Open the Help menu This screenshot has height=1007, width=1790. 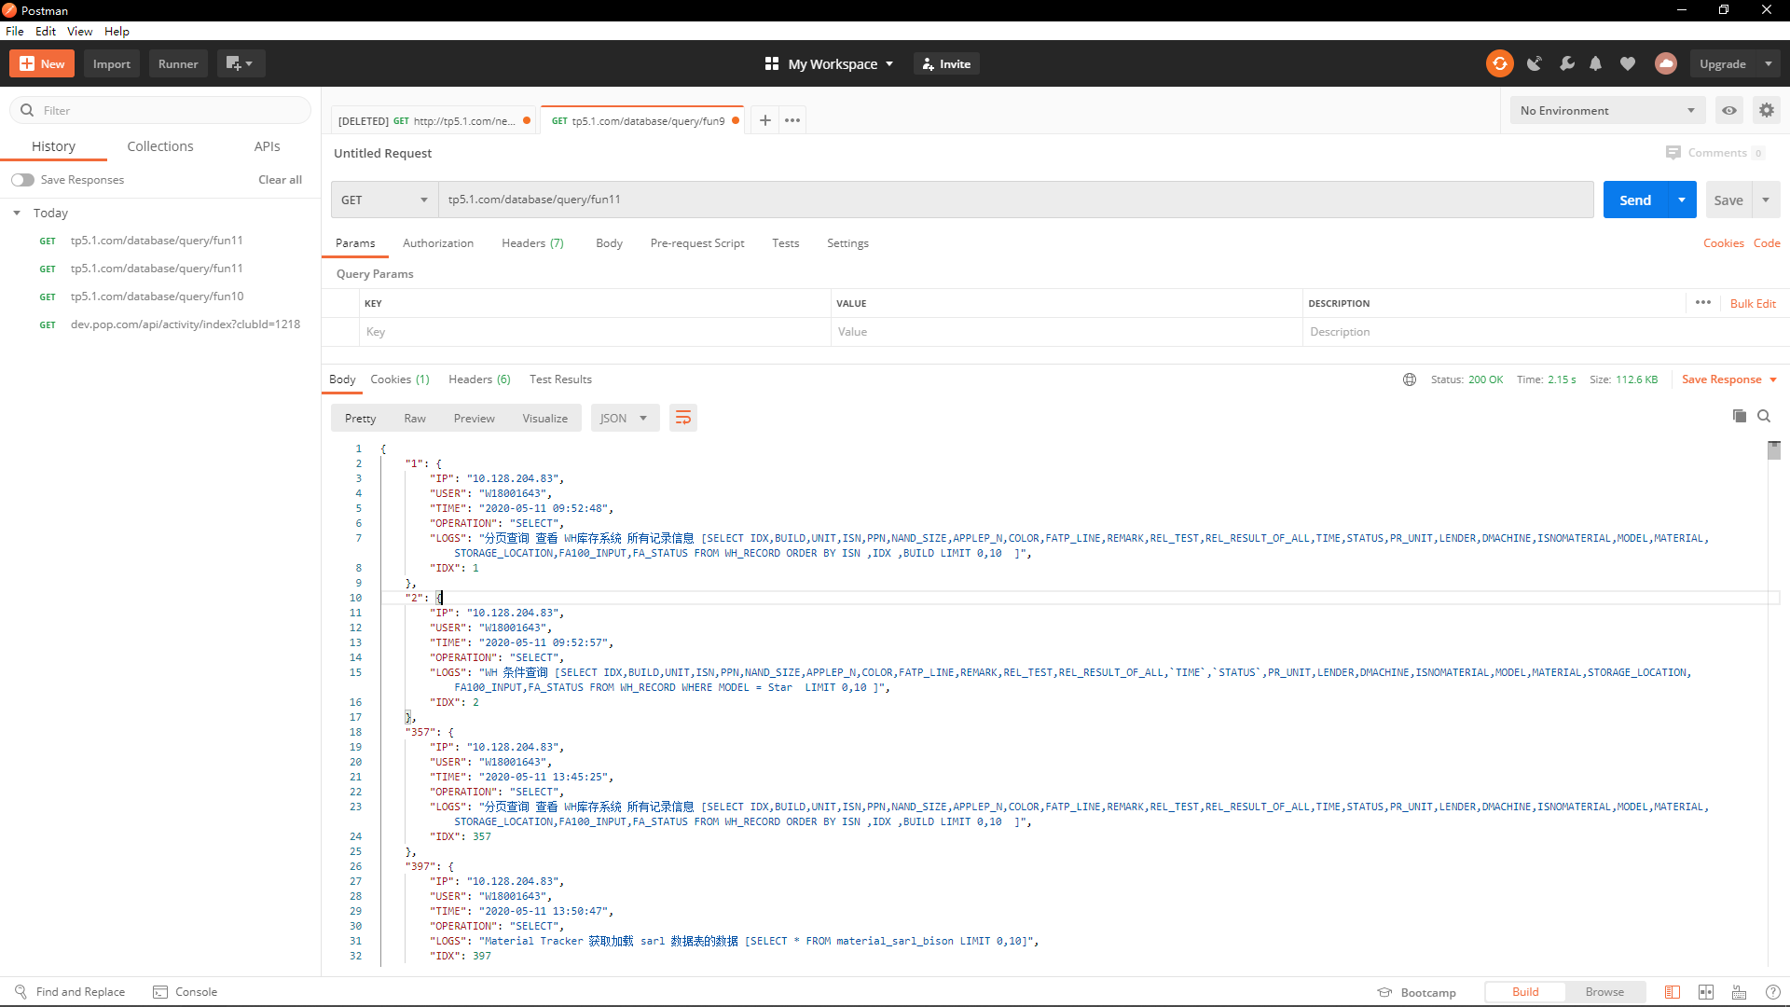pos(117,31)
